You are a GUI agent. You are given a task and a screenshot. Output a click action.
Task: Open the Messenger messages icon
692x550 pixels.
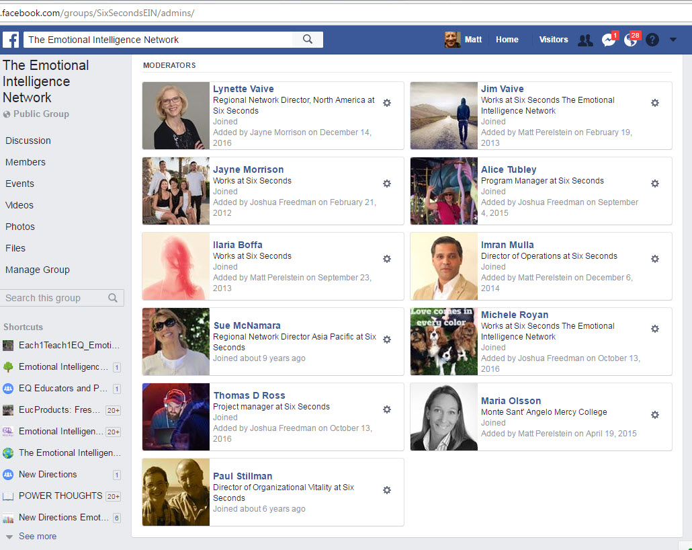[x=609, y=40]
